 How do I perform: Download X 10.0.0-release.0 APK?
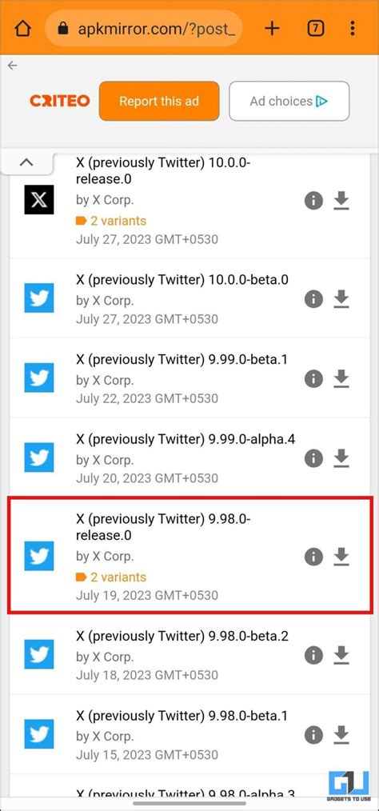coord(341,200)
